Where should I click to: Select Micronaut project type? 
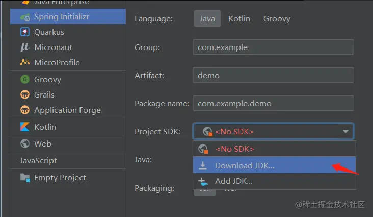click(x=68, y=47)
